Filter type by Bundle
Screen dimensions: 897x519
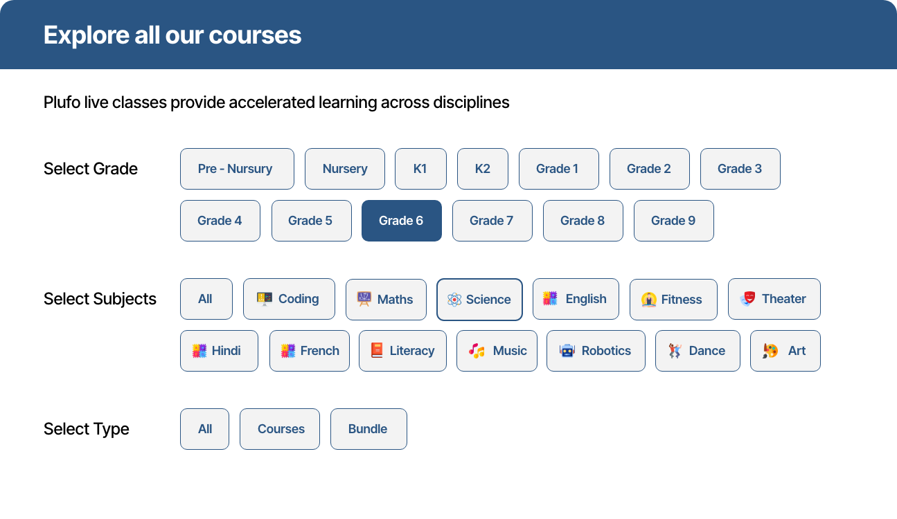point(368,429)
